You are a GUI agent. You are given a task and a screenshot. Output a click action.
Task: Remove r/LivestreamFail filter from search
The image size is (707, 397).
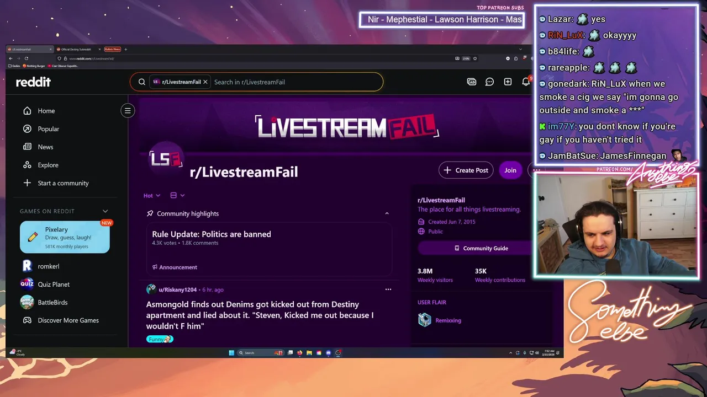(x=205, y=82)
